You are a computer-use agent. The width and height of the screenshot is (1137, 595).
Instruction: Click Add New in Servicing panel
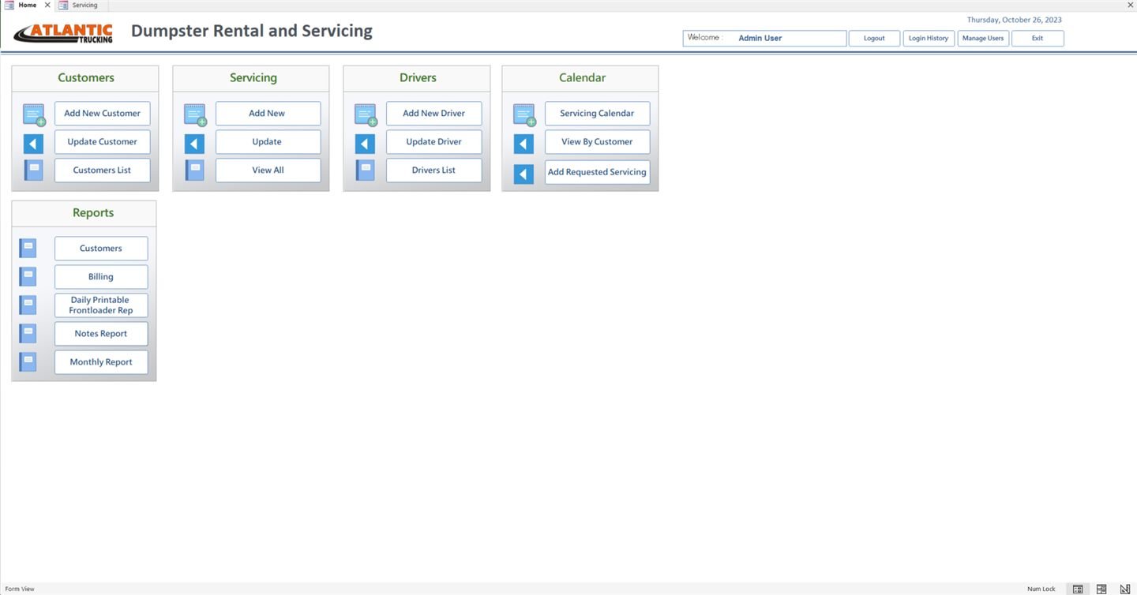[x=268, y=113]
